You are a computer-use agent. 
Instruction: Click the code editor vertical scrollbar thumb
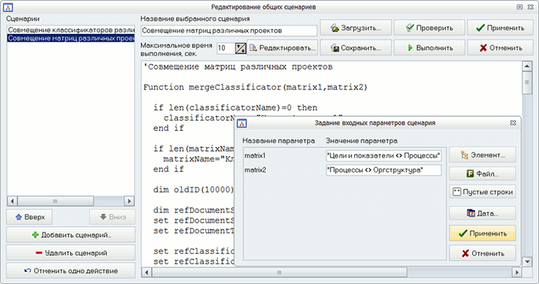pos(527,82)
